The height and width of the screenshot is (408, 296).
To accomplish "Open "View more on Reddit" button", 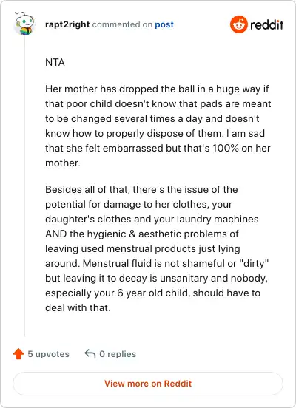I will tap(148, 384).
